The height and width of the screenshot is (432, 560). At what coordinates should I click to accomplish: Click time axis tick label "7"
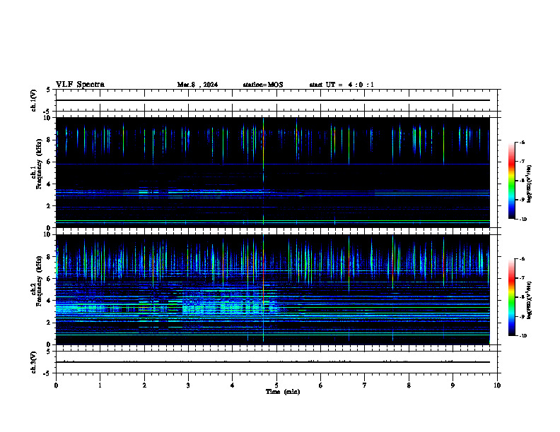pos(365,385)
